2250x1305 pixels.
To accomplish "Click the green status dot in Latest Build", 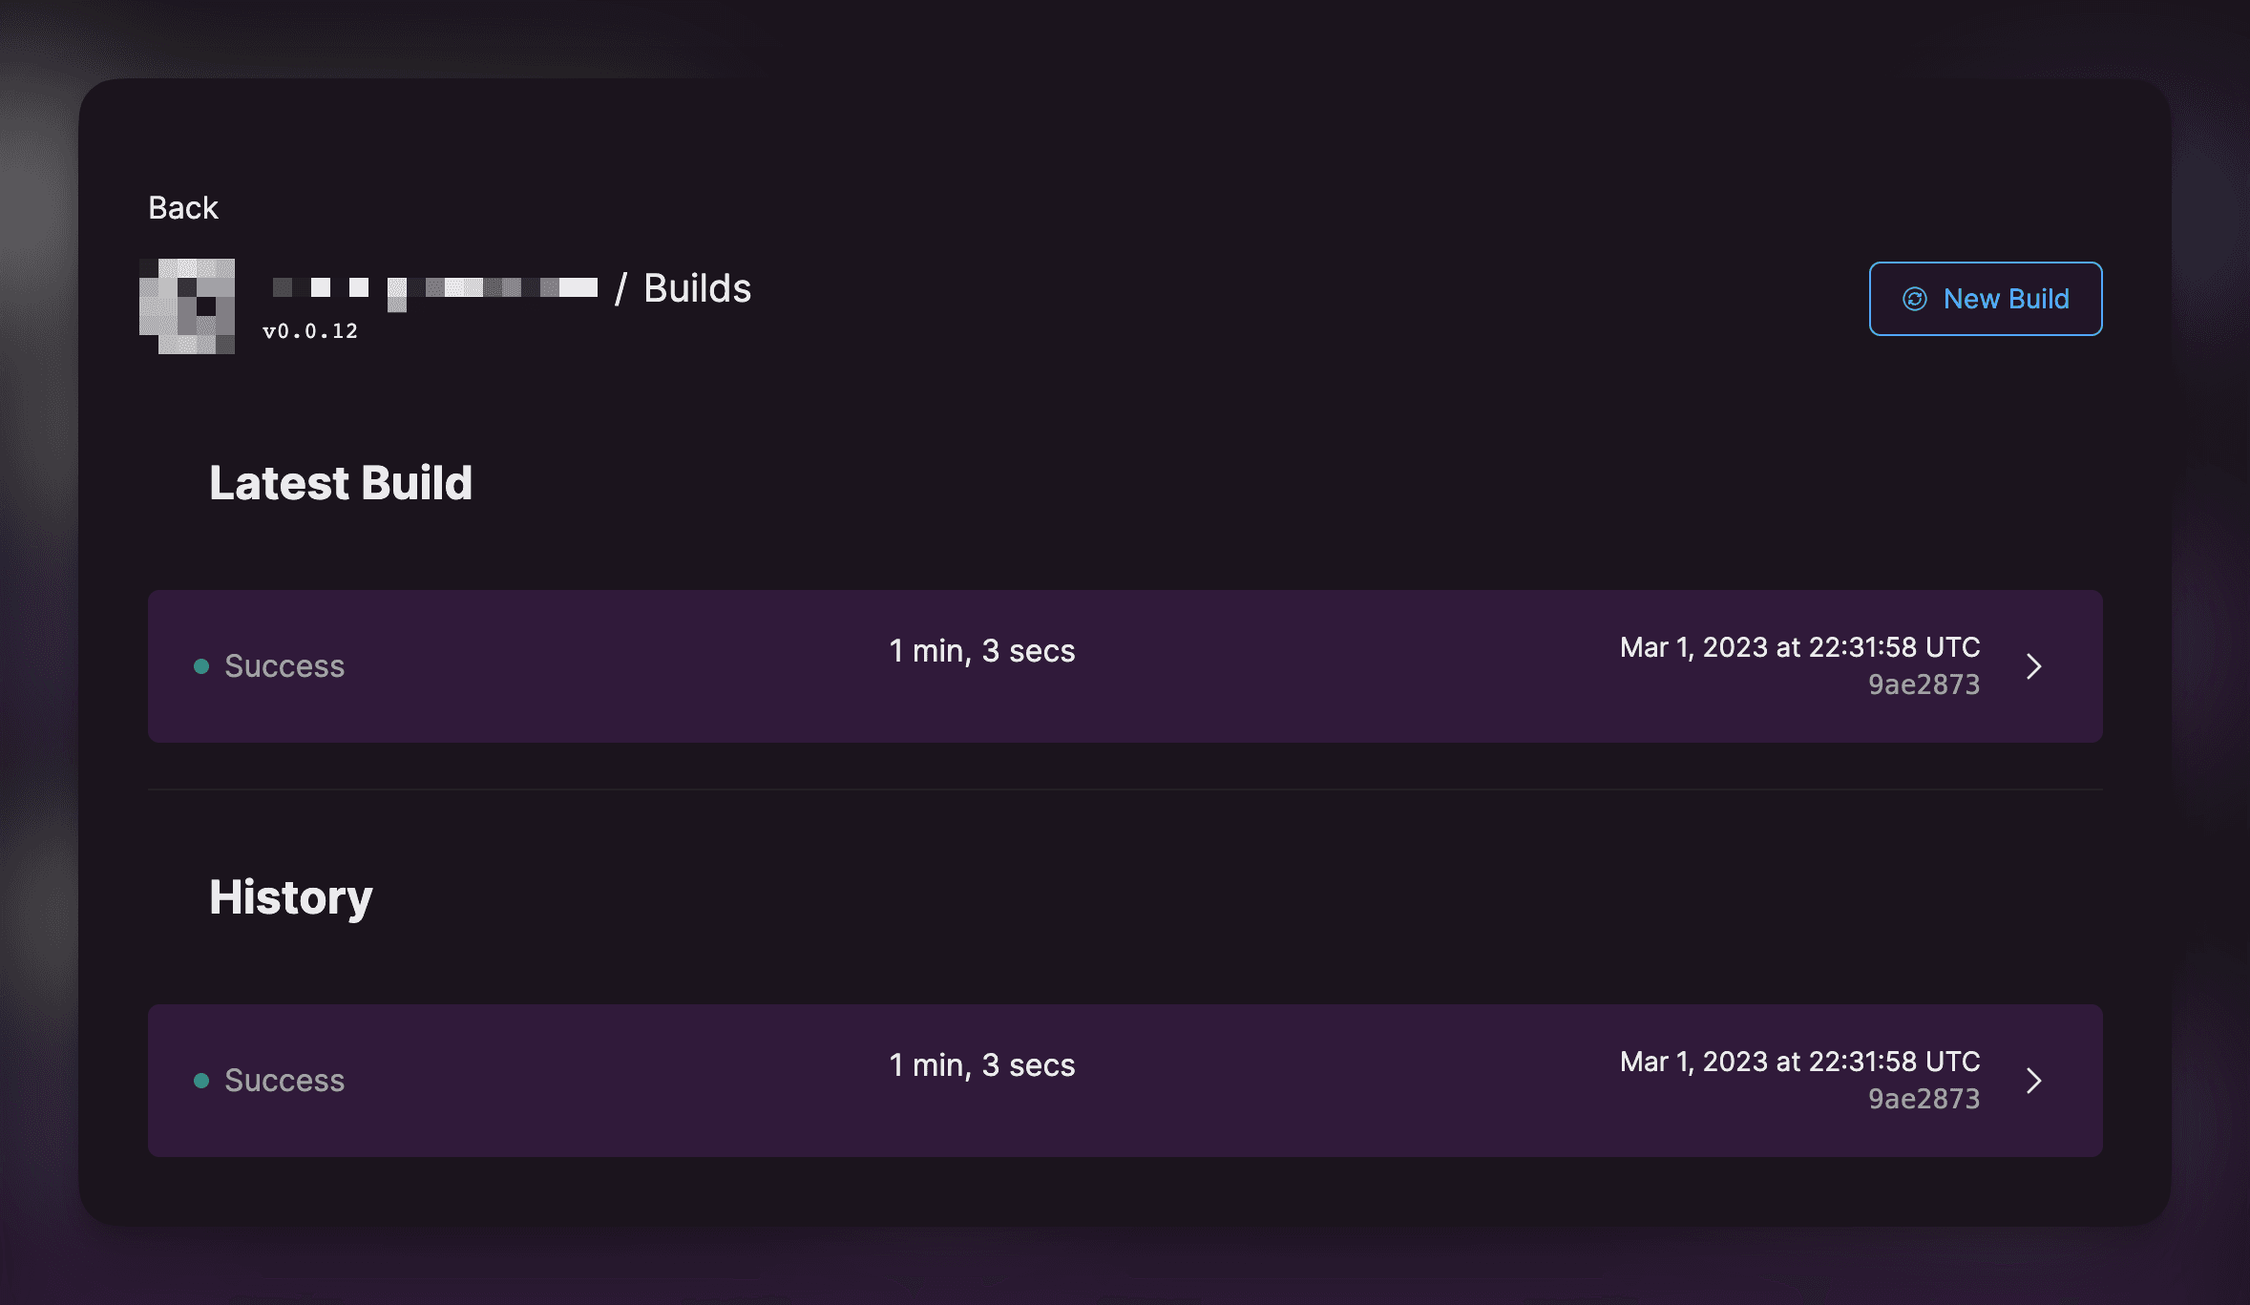I will (x=201, y=666).
